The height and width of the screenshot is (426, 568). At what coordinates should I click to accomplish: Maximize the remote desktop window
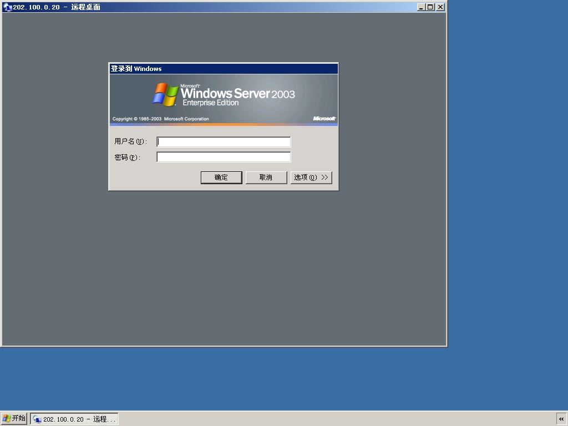point(430,7)
